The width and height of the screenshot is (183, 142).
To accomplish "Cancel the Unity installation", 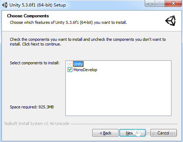I will pos(163,133).
